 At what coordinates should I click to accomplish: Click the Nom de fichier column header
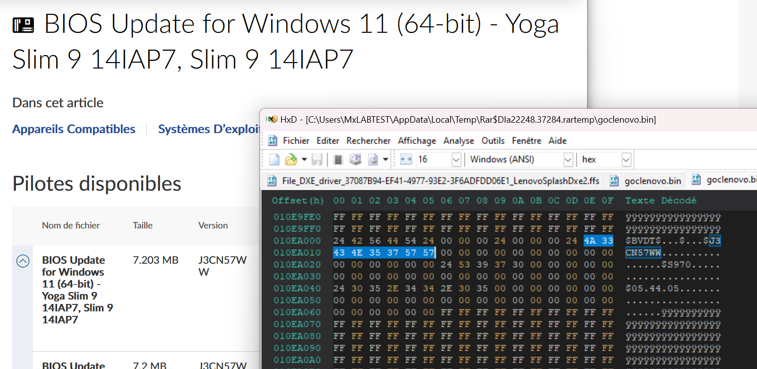coord(71,225)
